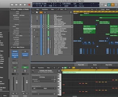Image resolution: width=118 pixels, height=97 pixels.
Task: Click the Bass Chorus channel strip pan knob
Action: click(15, 71)
